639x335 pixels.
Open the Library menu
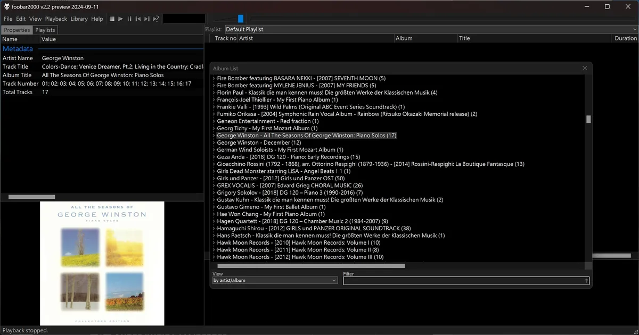click(x=79, y=19)
